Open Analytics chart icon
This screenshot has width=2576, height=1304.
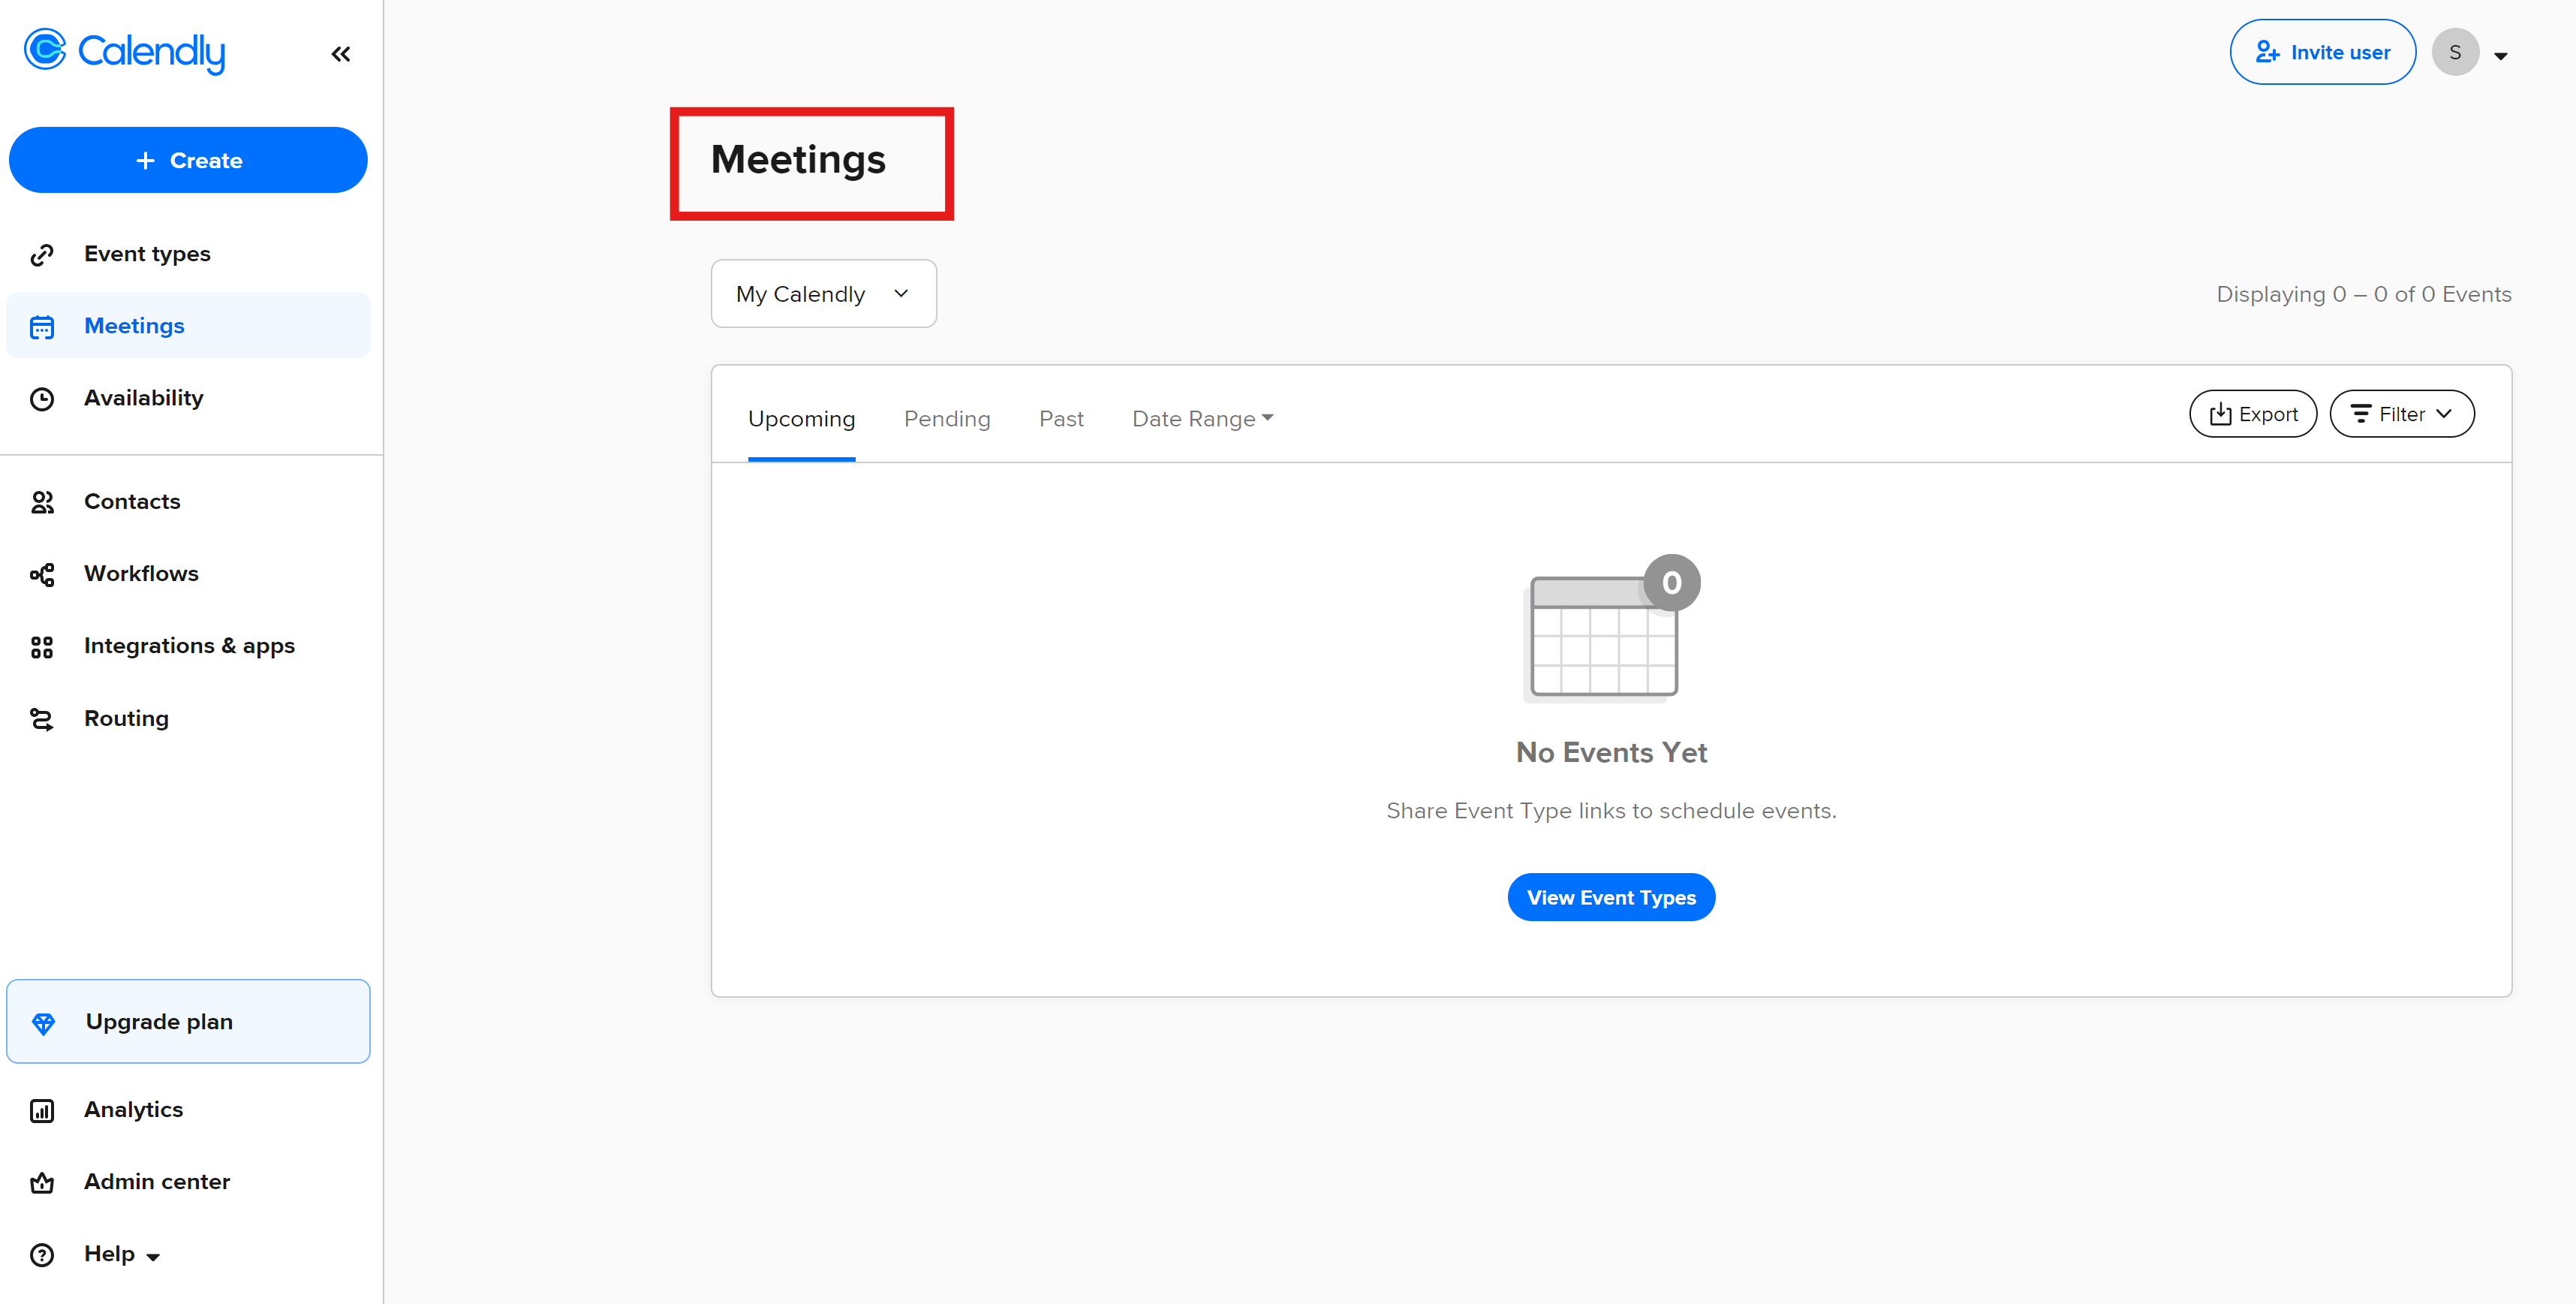[x=42, y=1110]
